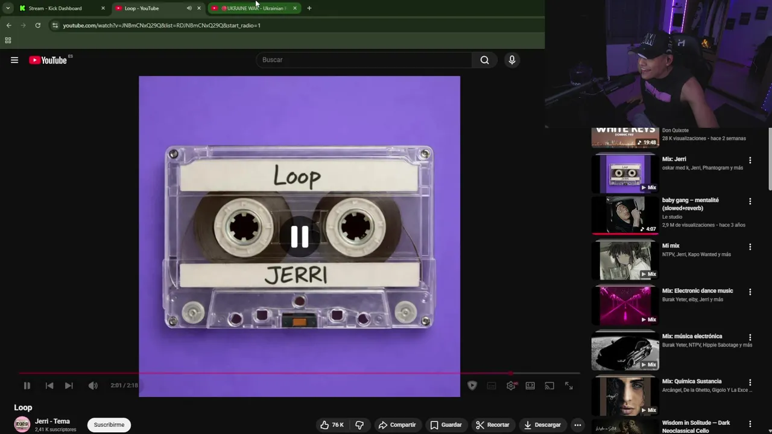Download the video with Descargar
This screenshot has height=434, width=772.
tap(542, 425)
